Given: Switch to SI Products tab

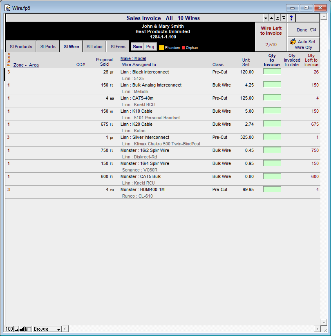Looking at the screenshot, I should point(21,47).
